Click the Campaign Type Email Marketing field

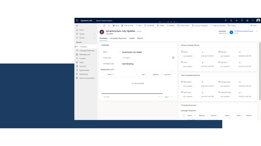click(148, 64)
